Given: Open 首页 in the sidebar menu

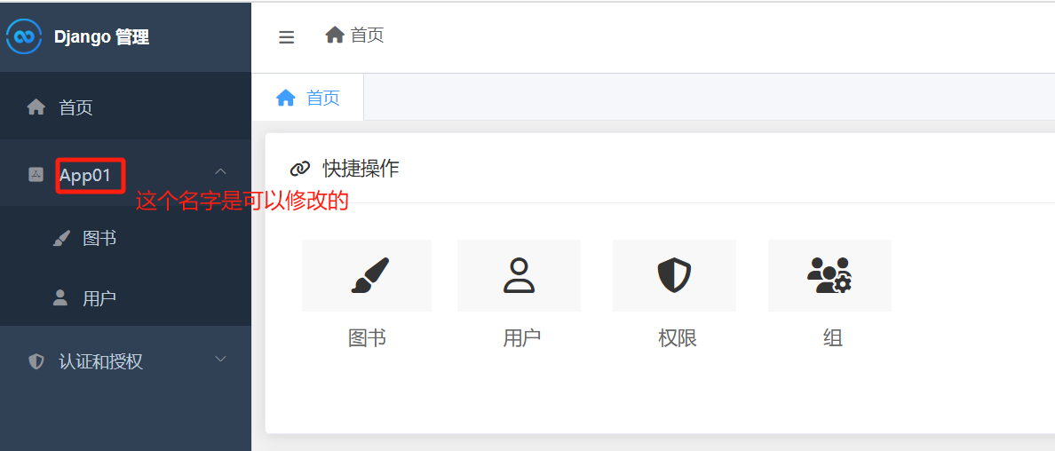Looking at the screenshot, I should coord(126,107).
